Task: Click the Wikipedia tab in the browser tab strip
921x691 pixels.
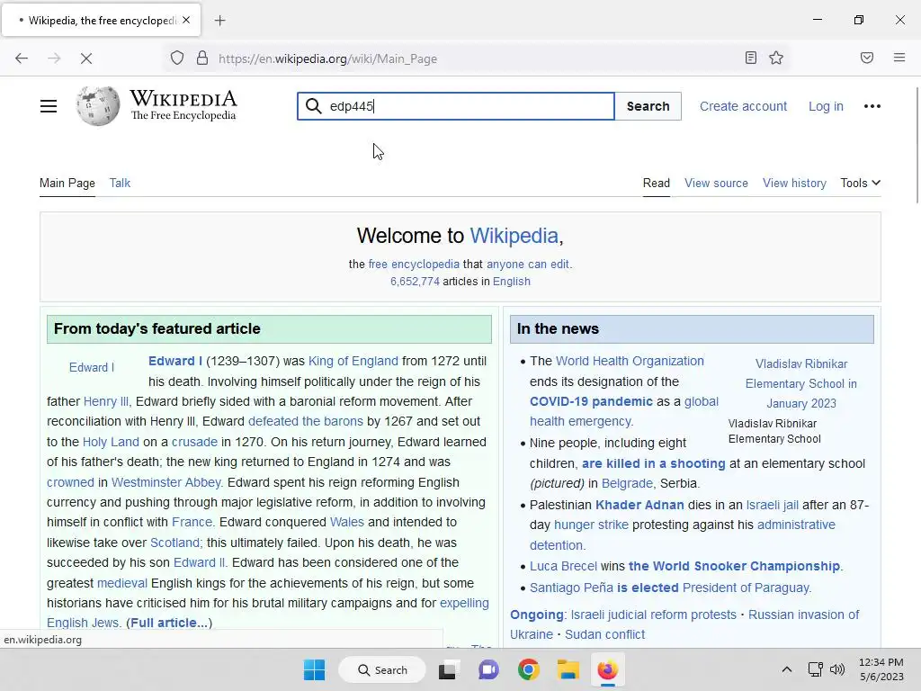Action: [101, 21]
